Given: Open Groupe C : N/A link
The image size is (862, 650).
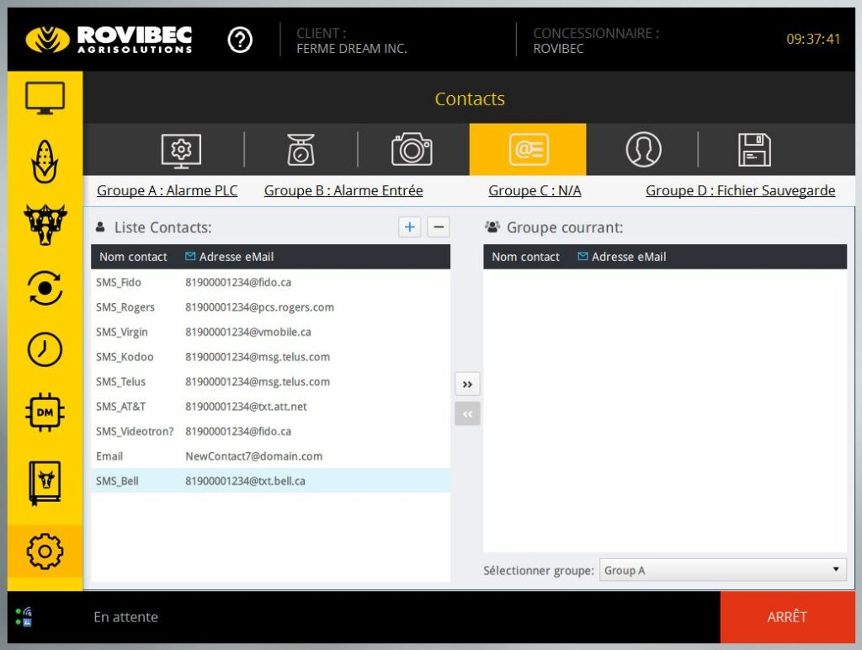Looking at the screenshot, I should pyautogui.click(x=535, y=190).
